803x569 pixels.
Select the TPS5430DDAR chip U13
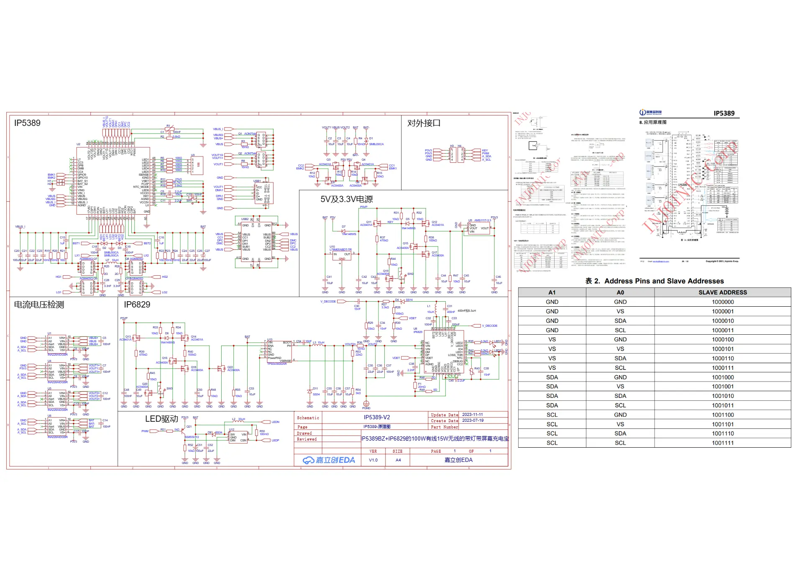tap(279, 352)
